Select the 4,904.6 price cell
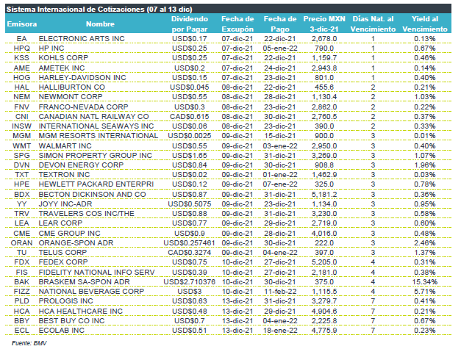 [324, 312]
